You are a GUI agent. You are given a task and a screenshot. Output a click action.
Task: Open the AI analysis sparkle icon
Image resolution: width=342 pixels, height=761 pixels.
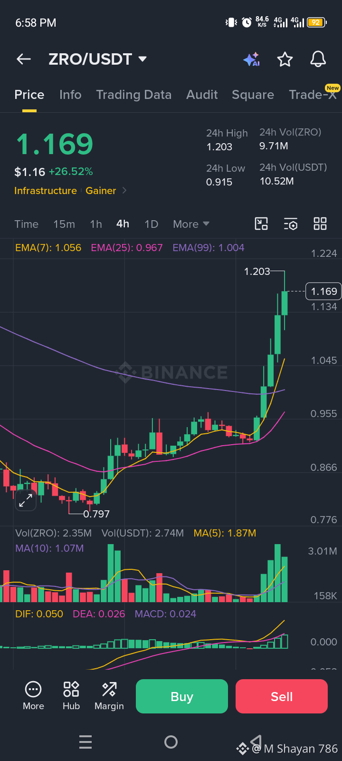pos(251,59)
